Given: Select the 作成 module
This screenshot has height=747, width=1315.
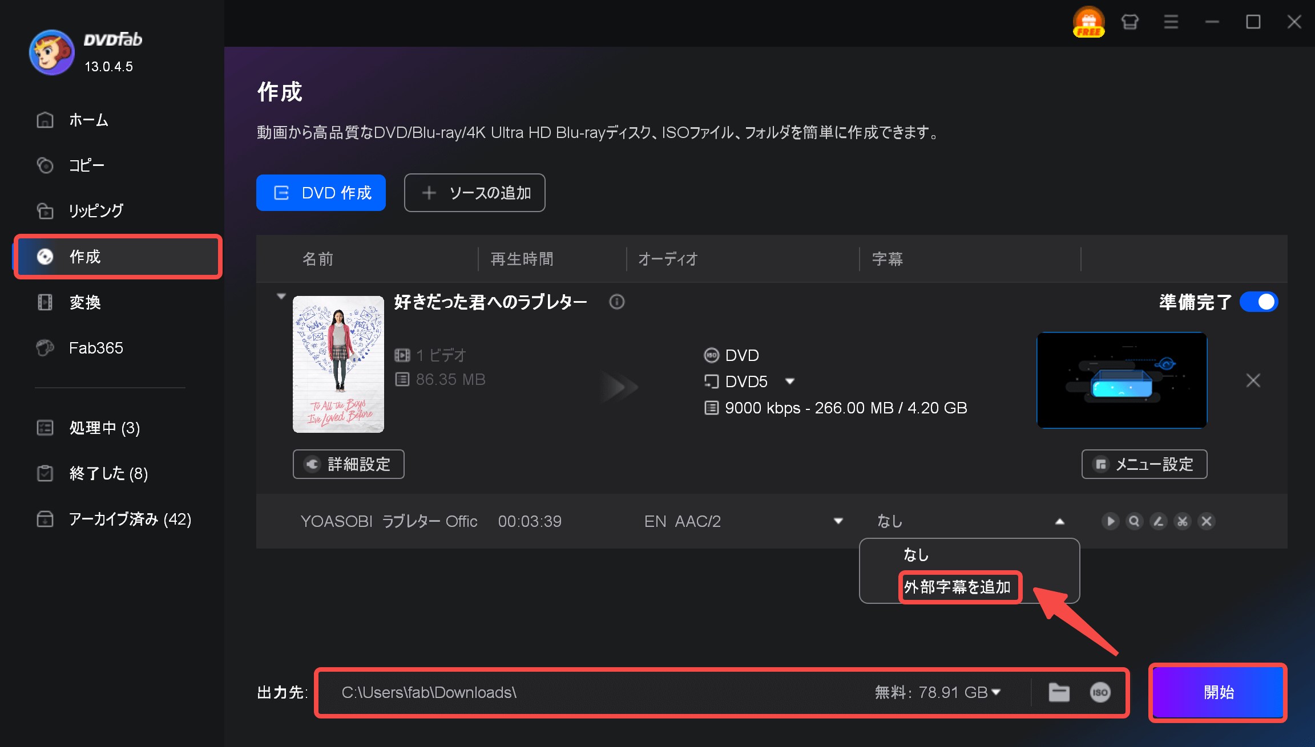Looking at the screenshot, I should tap(118, 257).
